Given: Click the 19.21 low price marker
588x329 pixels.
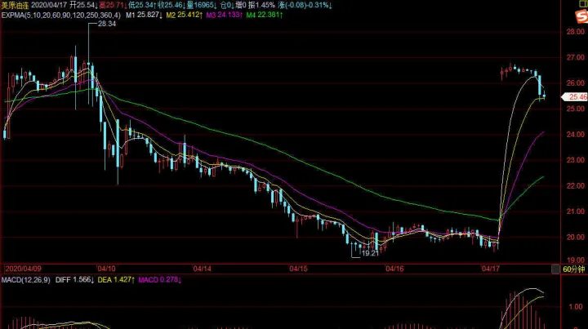Looking at the screenshot, I should coord(371,254).
